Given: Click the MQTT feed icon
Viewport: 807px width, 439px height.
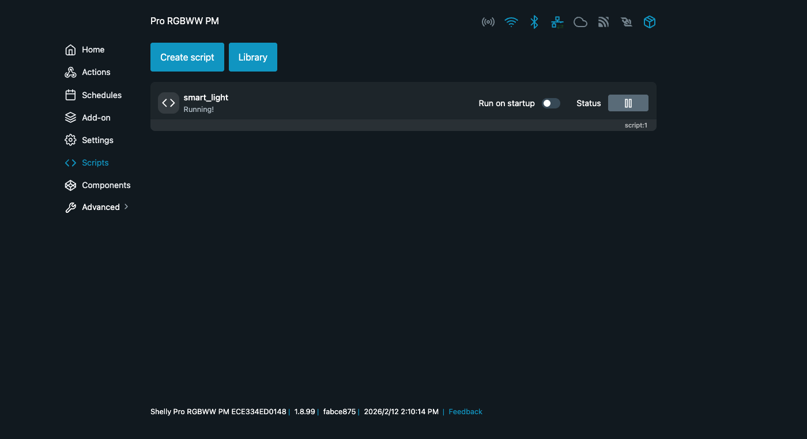Looking at the screenshot, I should [604, 22].
